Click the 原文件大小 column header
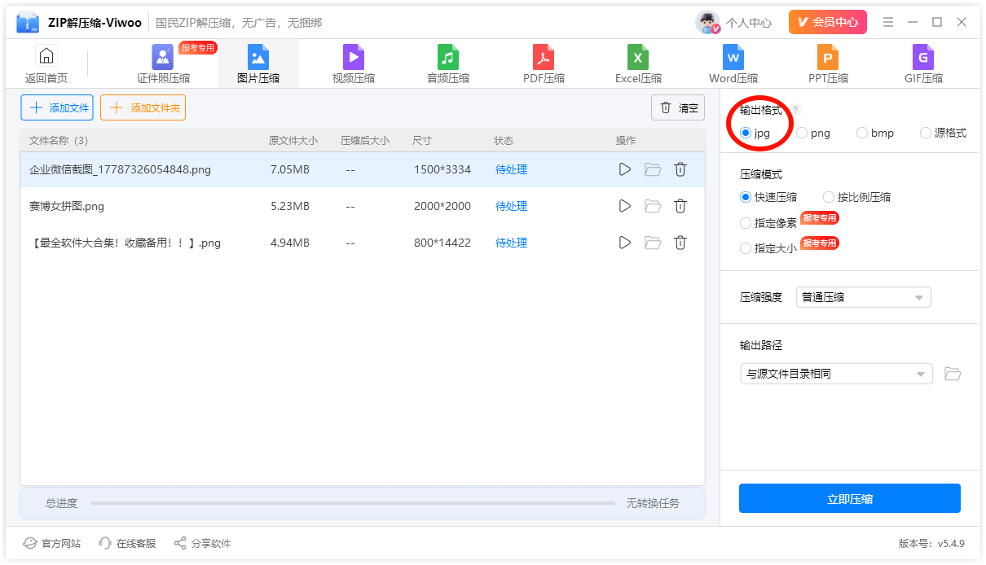This screenshot has height=565, width=986. coord(293,140)
